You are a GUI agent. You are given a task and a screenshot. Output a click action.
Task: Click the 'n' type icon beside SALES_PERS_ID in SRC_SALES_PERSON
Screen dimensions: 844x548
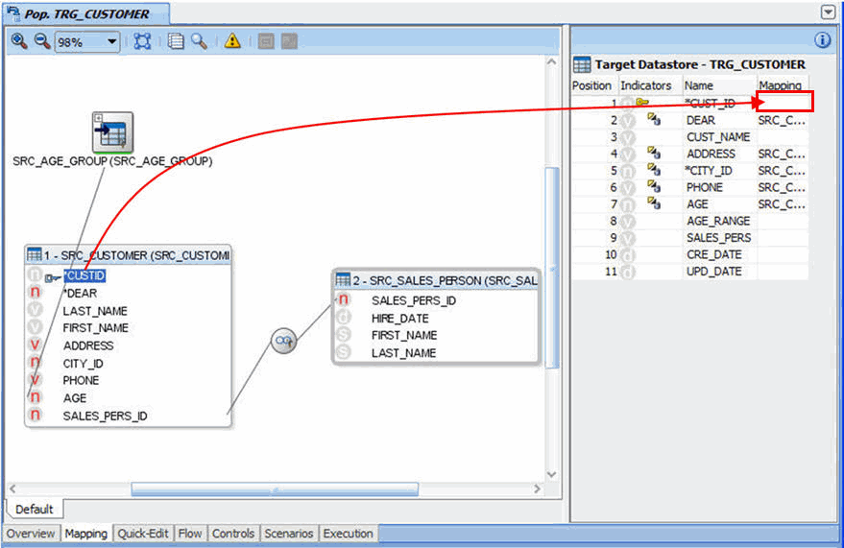click(344, 299)
